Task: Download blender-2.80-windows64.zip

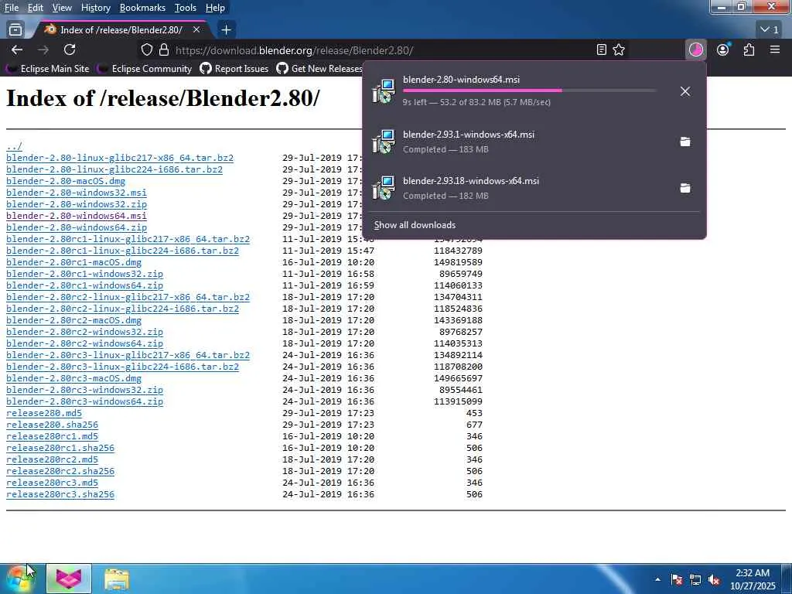Action: click(x=77, y=227)
